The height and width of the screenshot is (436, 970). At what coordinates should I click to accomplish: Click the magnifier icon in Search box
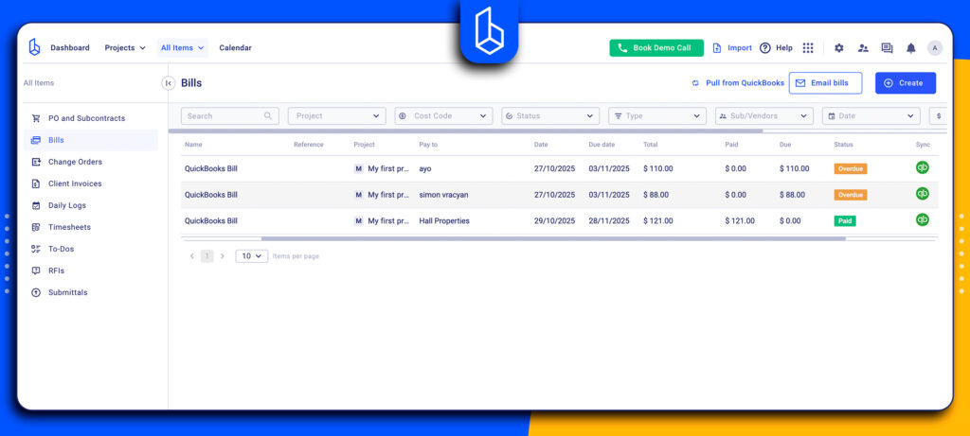tap(268, 115)
